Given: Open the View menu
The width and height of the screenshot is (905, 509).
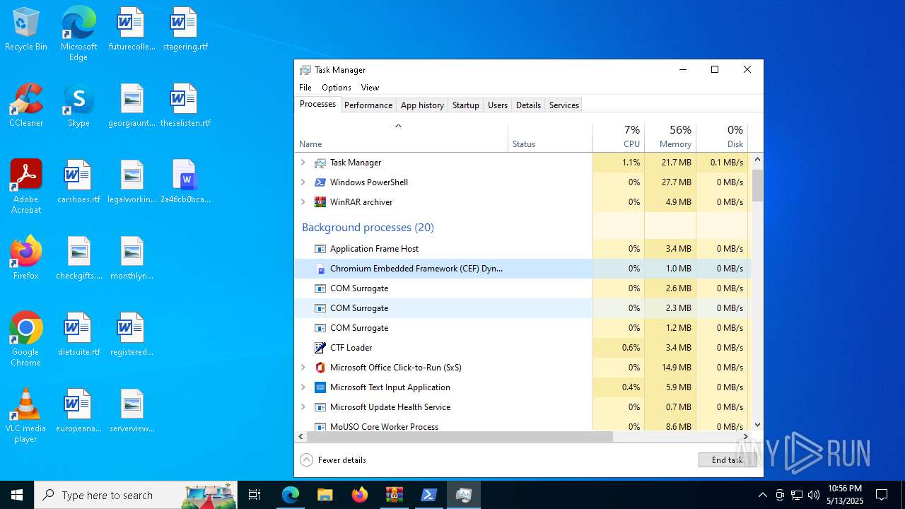Looking at the screenshot, I should (x=370, y=88).
